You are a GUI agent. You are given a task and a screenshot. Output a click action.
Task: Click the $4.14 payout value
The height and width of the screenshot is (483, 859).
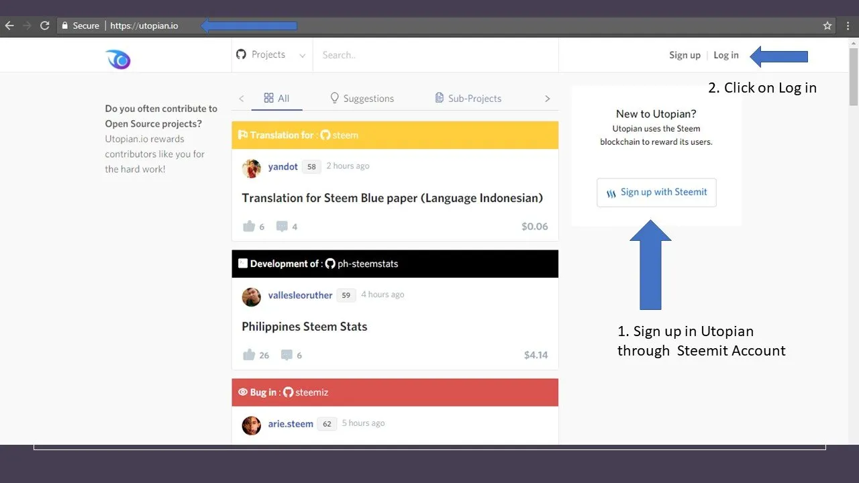pos(536,356)
